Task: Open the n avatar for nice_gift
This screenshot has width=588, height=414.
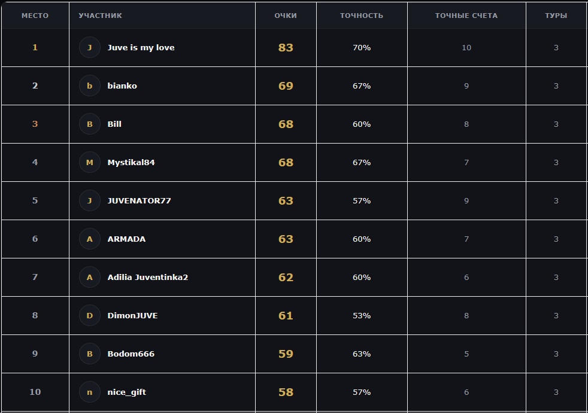Action: coord(90,392)
